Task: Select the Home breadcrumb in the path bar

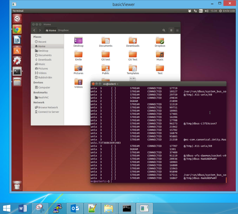Action: [x=51, y=30]
